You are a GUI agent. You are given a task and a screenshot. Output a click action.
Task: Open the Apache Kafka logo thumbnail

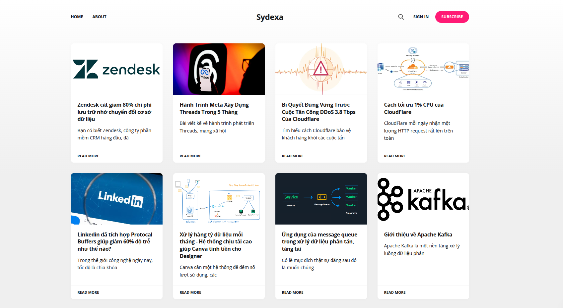click(423, 199)
